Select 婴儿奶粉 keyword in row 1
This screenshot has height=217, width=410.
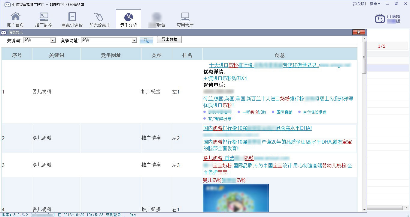click(42, 92)
